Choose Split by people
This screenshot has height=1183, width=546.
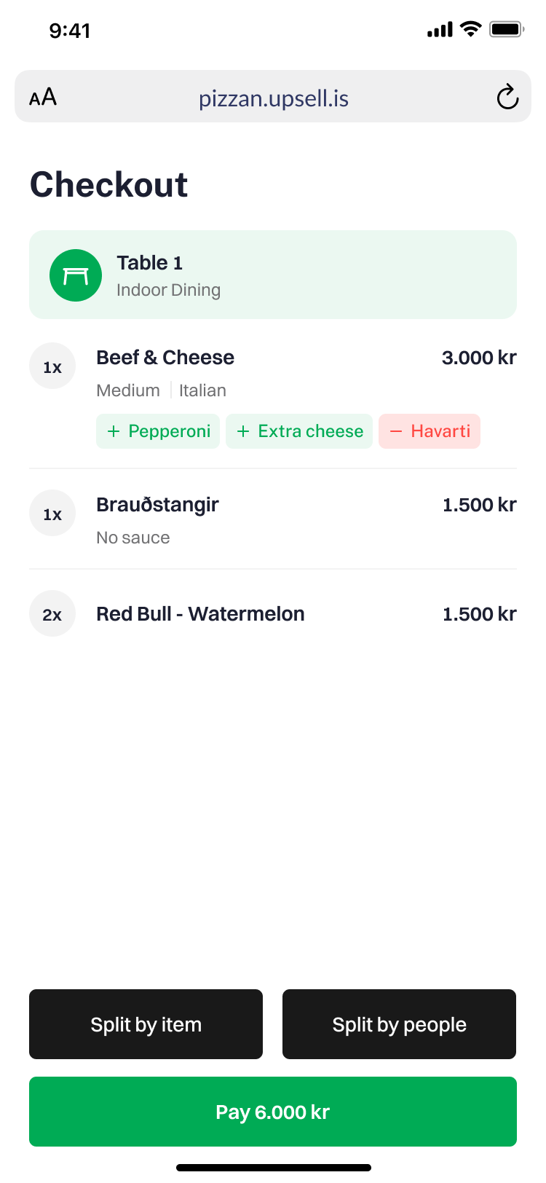click(x=399, y=1024)
